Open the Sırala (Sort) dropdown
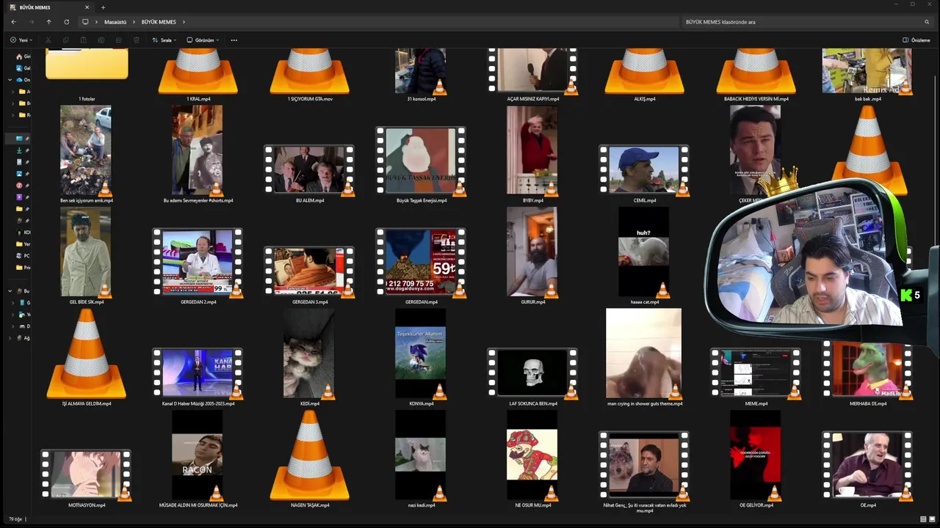 tap(164, 40)
